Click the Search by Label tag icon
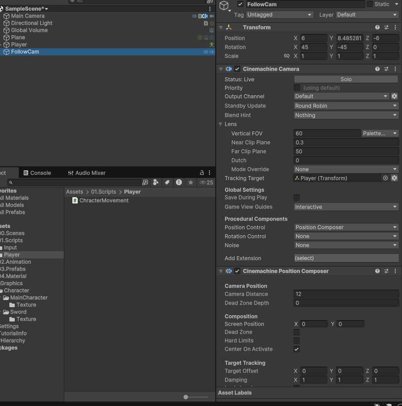402x406 pixels. click(167, 182)
